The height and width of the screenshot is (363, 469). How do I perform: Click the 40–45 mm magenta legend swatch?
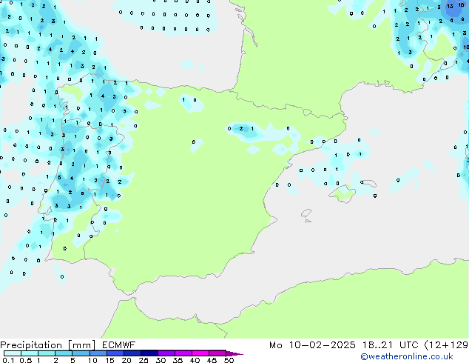pos(200,353)
